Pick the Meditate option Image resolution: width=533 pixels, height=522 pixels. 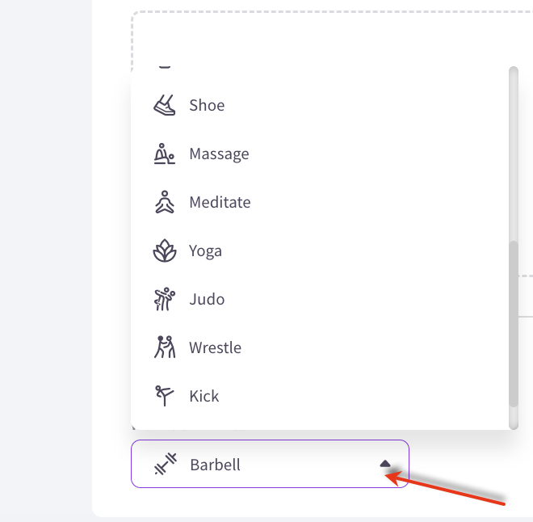click(x=320, y=202)
